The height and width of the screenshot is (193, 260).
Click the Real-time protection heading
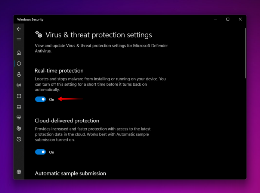[x=59, y=71]
